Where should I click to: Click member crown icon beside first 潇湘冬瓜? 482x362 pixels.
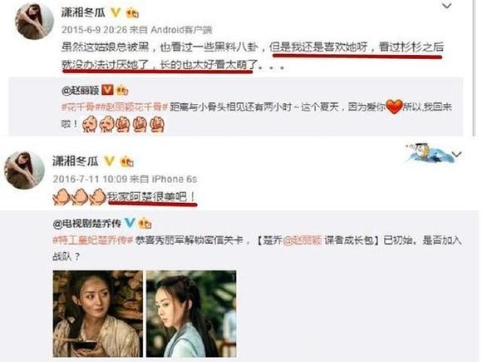coord(132,12)
